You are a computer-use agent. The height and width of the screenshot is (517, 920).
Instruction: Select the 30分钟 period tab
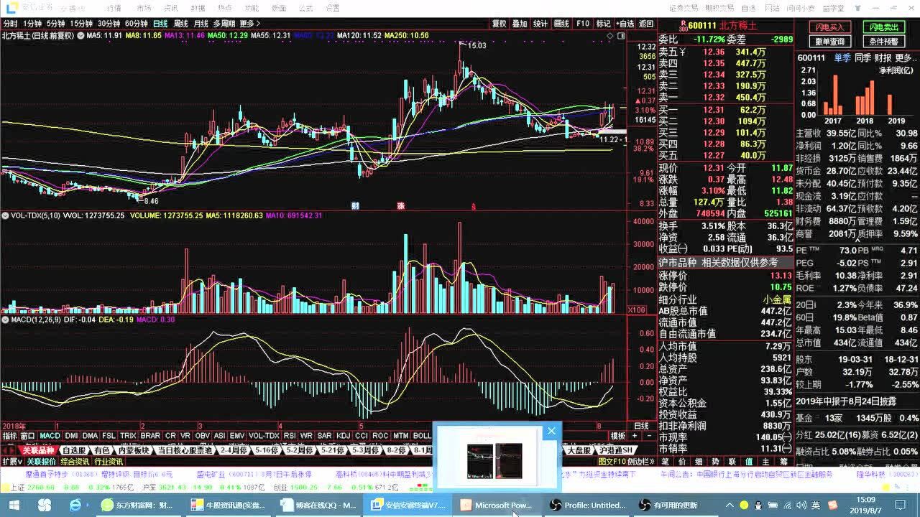[x=109, y=24]
